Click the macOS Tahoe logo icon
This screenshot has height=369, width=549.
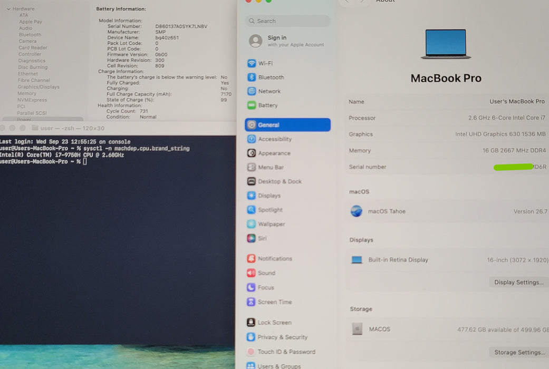click(x=357, y=211)
